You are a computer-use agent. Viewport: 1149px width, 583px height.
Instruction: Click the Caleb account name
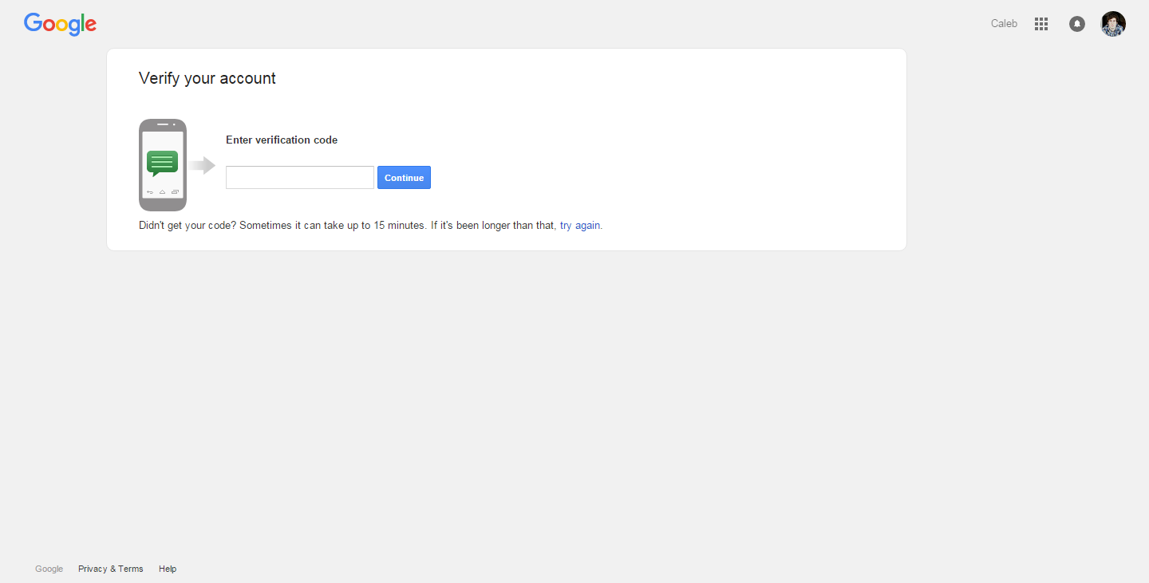tap(1004, 24)
